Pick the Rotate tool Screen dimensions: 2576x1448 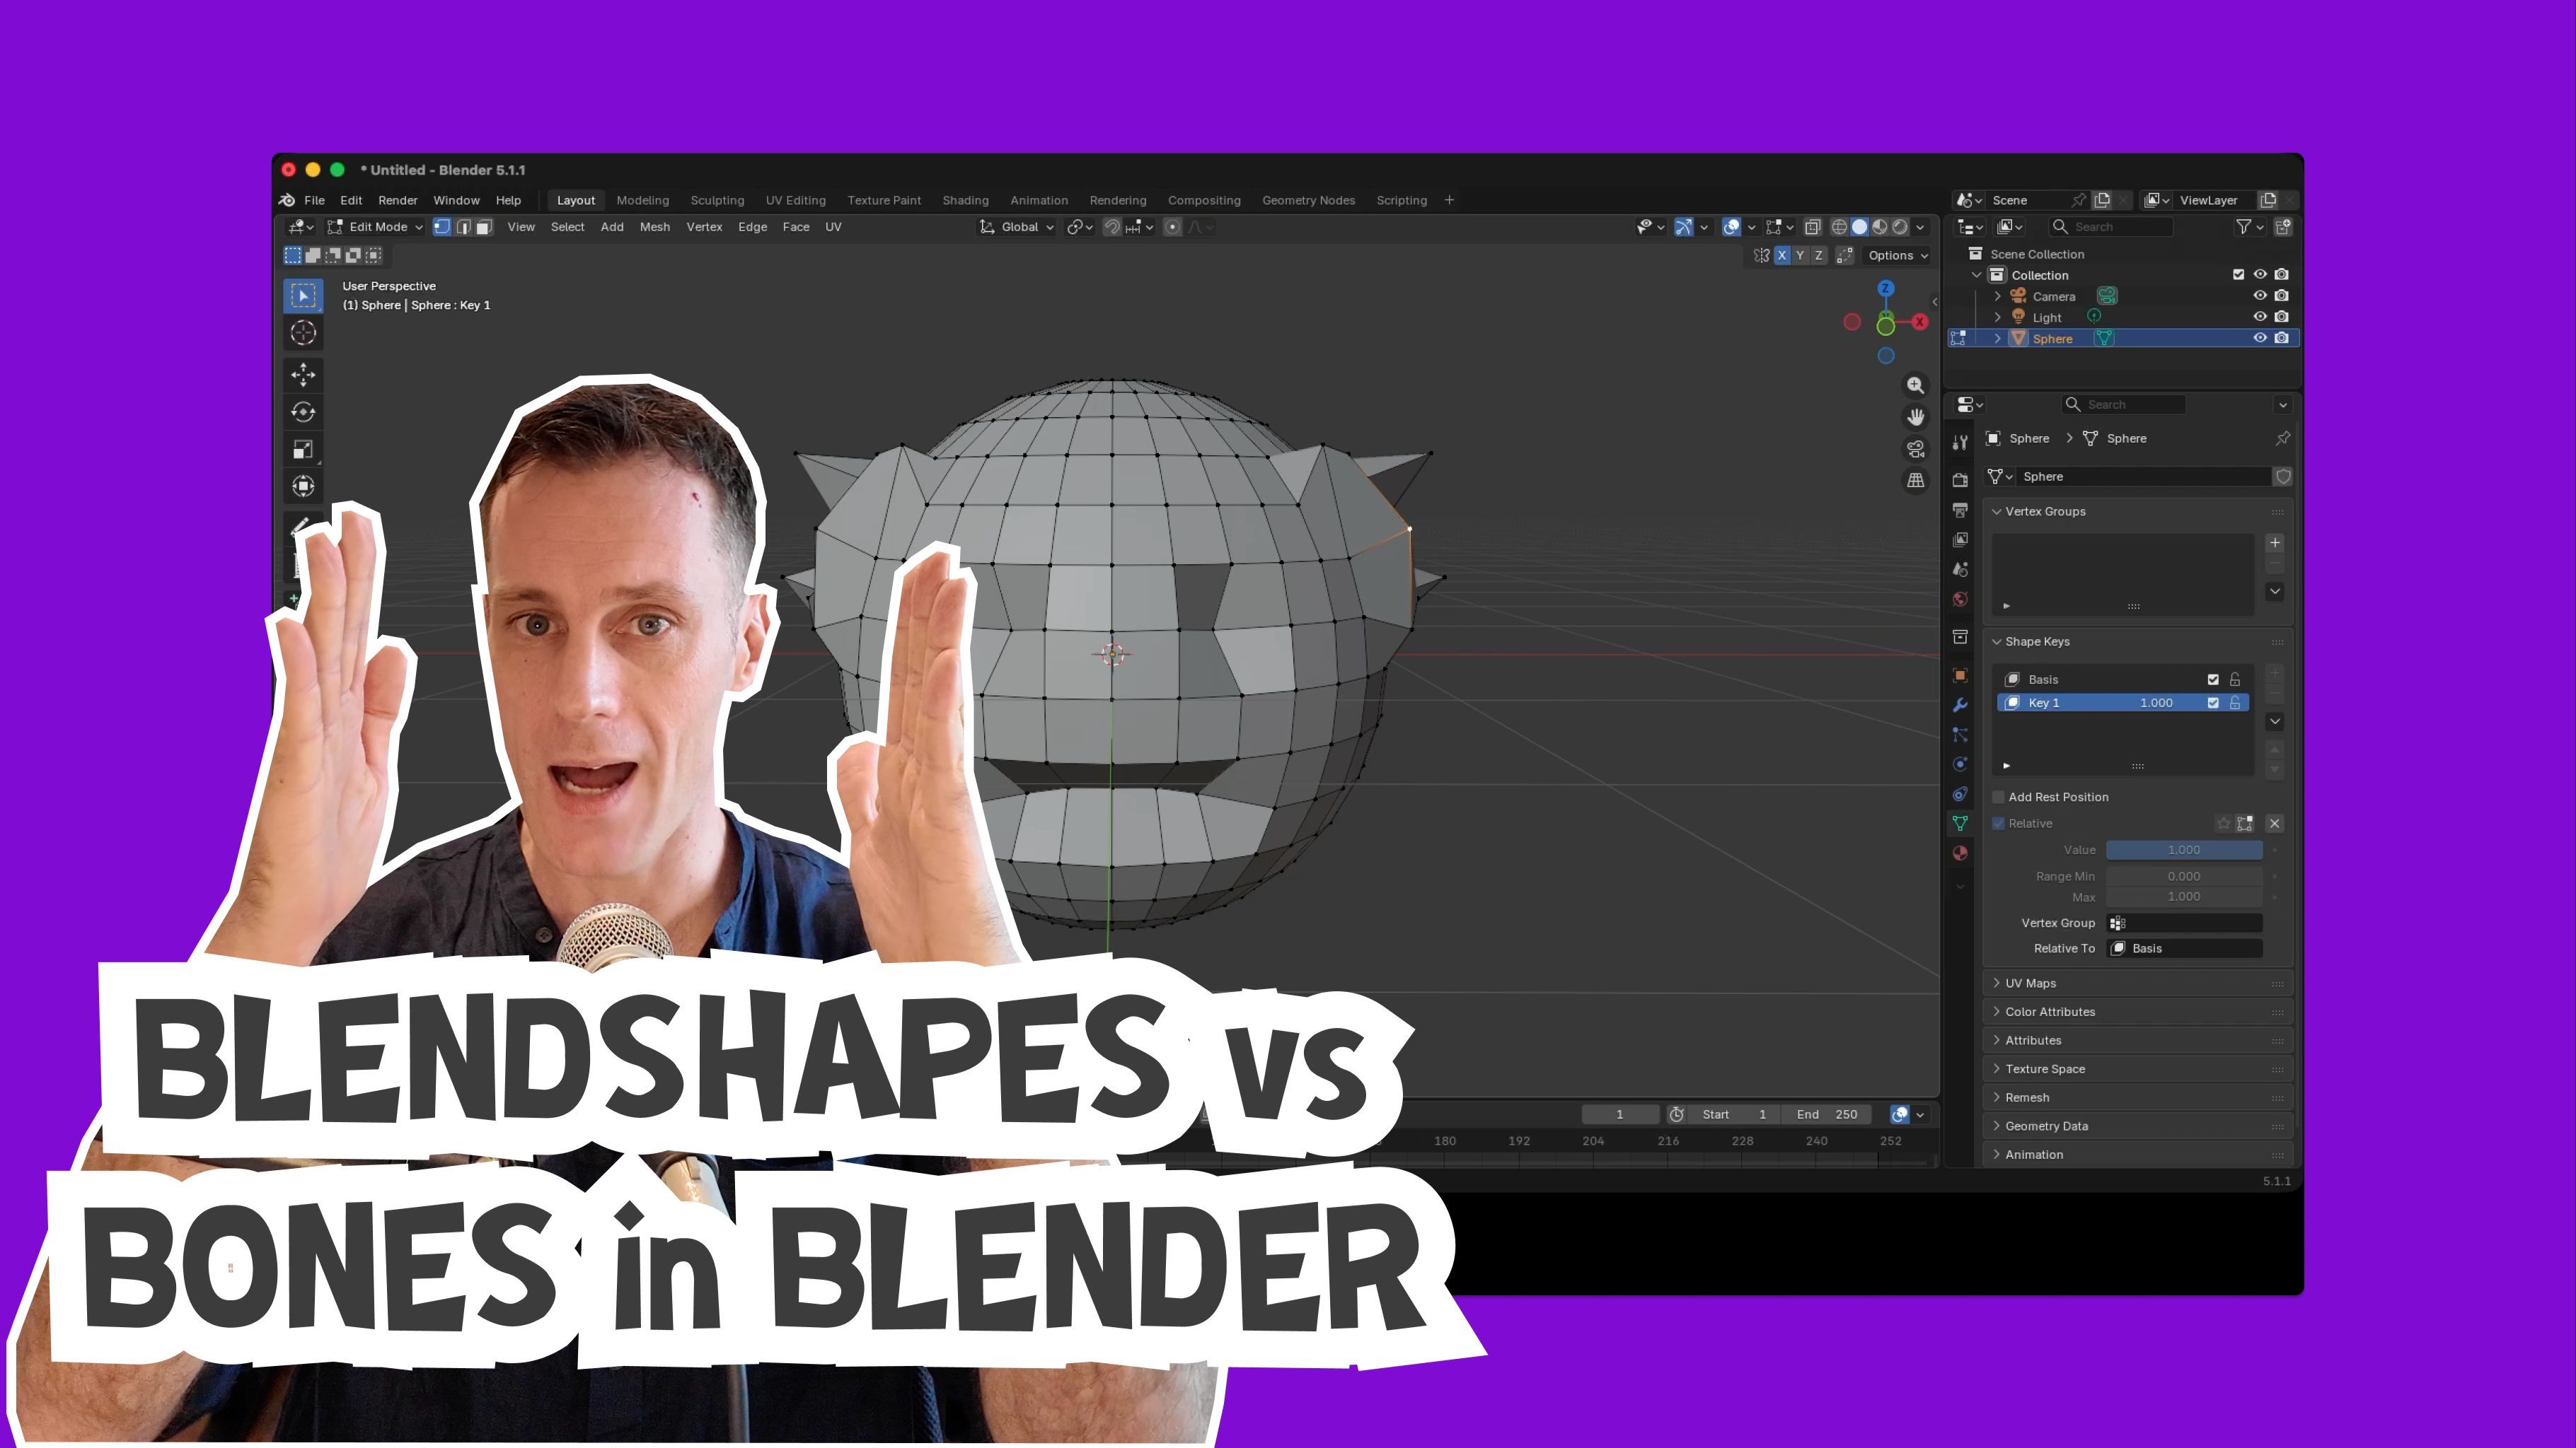tap(303, 411)
